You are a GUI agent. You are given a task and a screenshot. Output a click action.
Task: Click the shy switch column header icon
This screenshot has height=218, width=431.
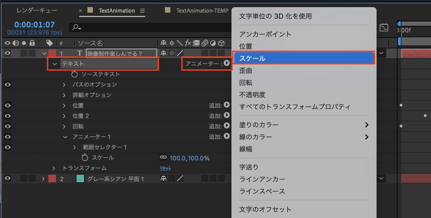164,43
